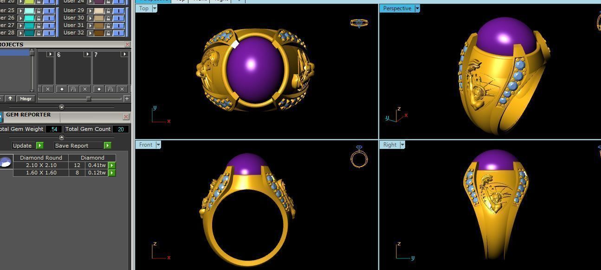Click the green arrow on the 0.12tw row
The width and height of the screenshot is (601, 270).
112,173
